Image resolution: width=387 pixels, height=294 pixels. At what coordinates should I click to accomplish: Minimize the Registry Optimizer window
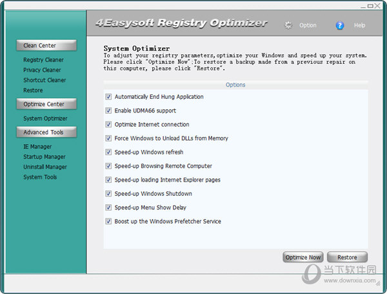click(x=363, y=6)
